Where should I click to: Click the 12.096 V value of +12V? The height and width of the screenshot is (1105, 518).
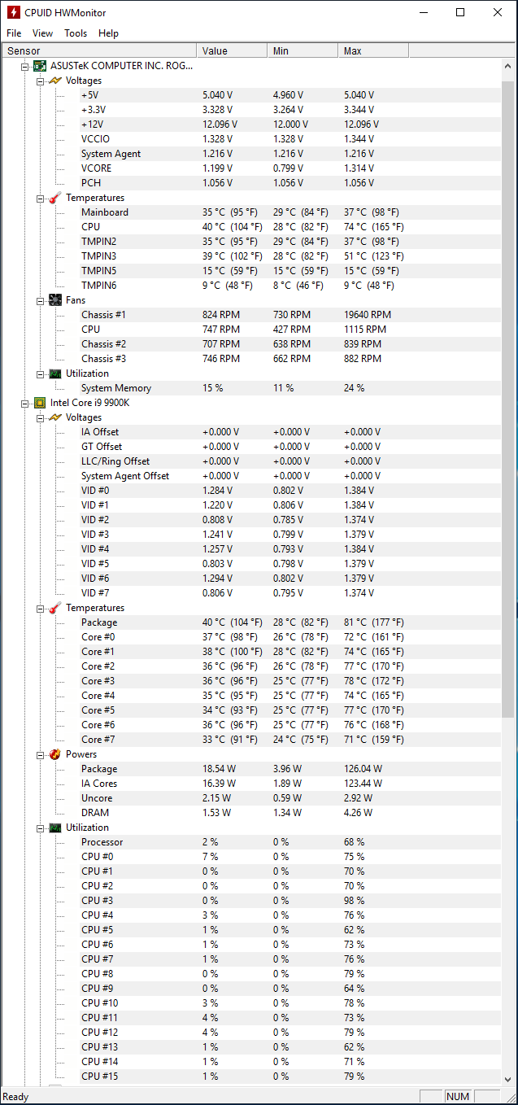(x=220, y=124)
